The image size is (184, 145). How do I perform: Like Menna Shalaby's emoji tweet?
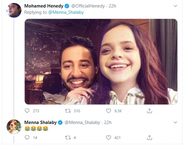(x=109, y=137)
